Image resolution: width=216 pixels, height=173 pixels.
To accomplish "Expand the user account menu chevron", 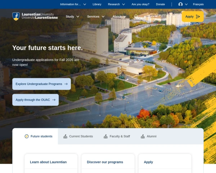I will (186, 4).
